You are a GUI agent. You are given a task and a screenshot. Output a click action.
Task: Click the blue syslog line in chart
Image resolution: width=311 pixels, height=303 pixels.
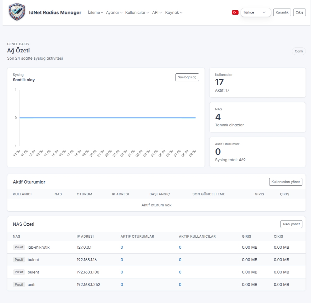108,118
